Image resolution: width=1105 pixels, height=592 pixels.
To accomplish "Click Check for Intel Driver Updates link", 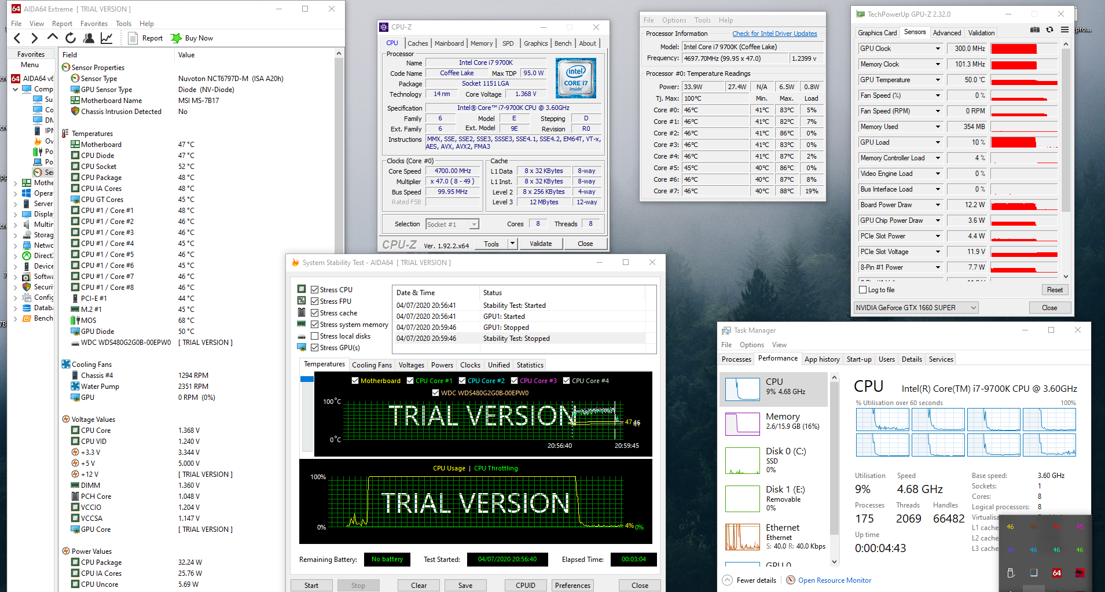I will [774, 34].
